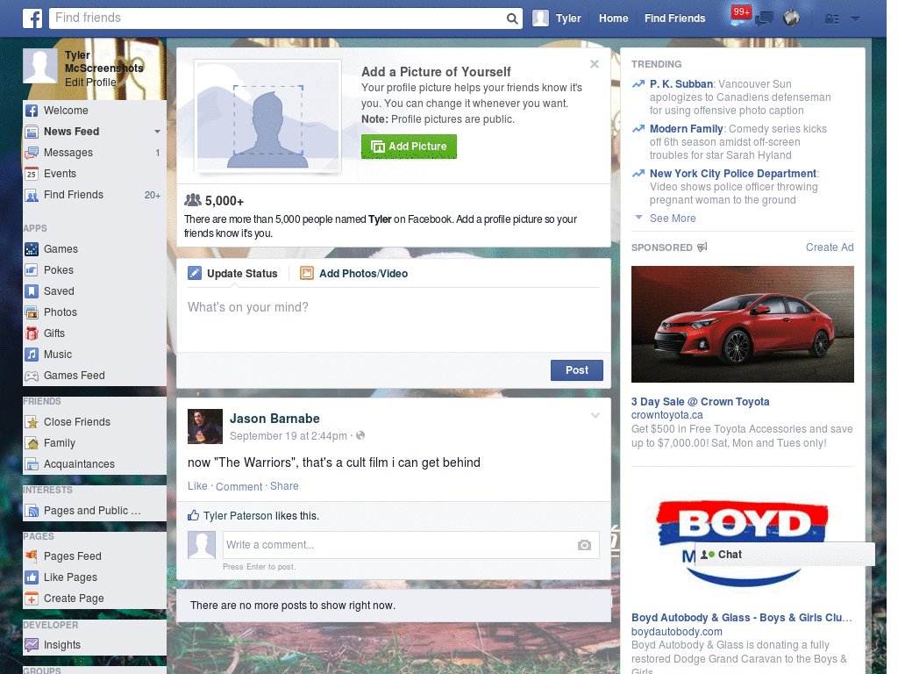
Task: Open the post timestamp September 19 link
Action: (x=288, y=436)
